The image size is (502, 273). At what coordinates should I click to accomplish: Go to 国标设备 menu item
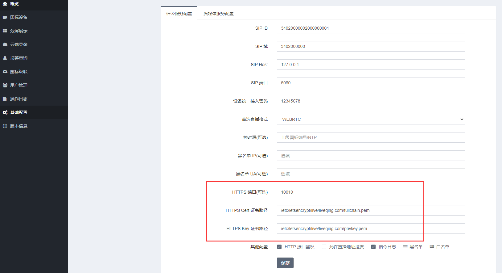34,17
